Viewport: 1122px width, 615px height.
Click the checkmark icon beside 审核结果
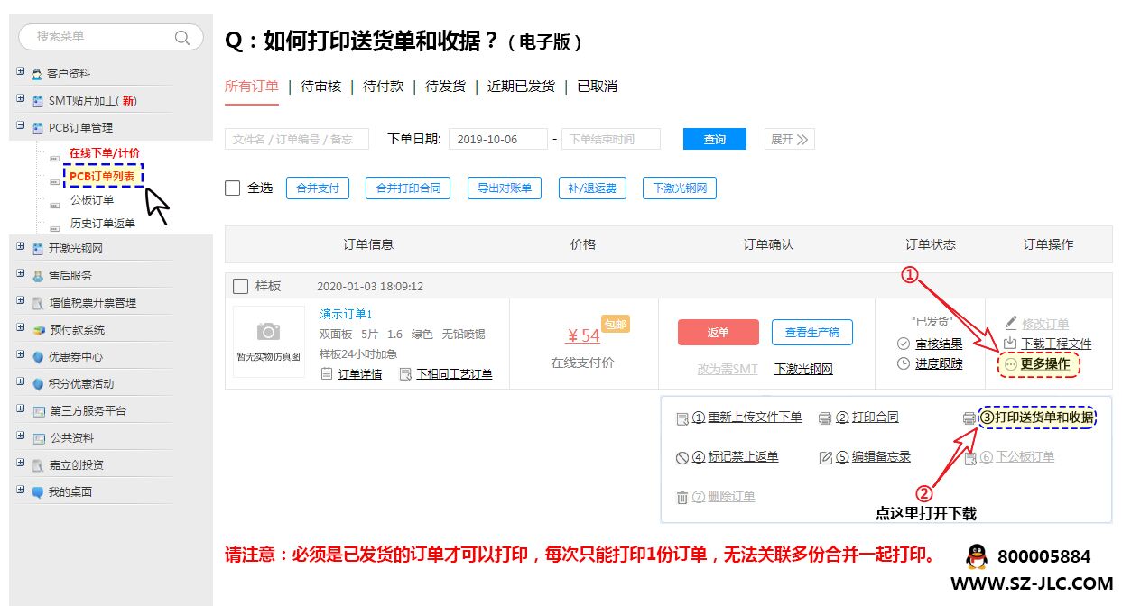[x=902, y=343]
